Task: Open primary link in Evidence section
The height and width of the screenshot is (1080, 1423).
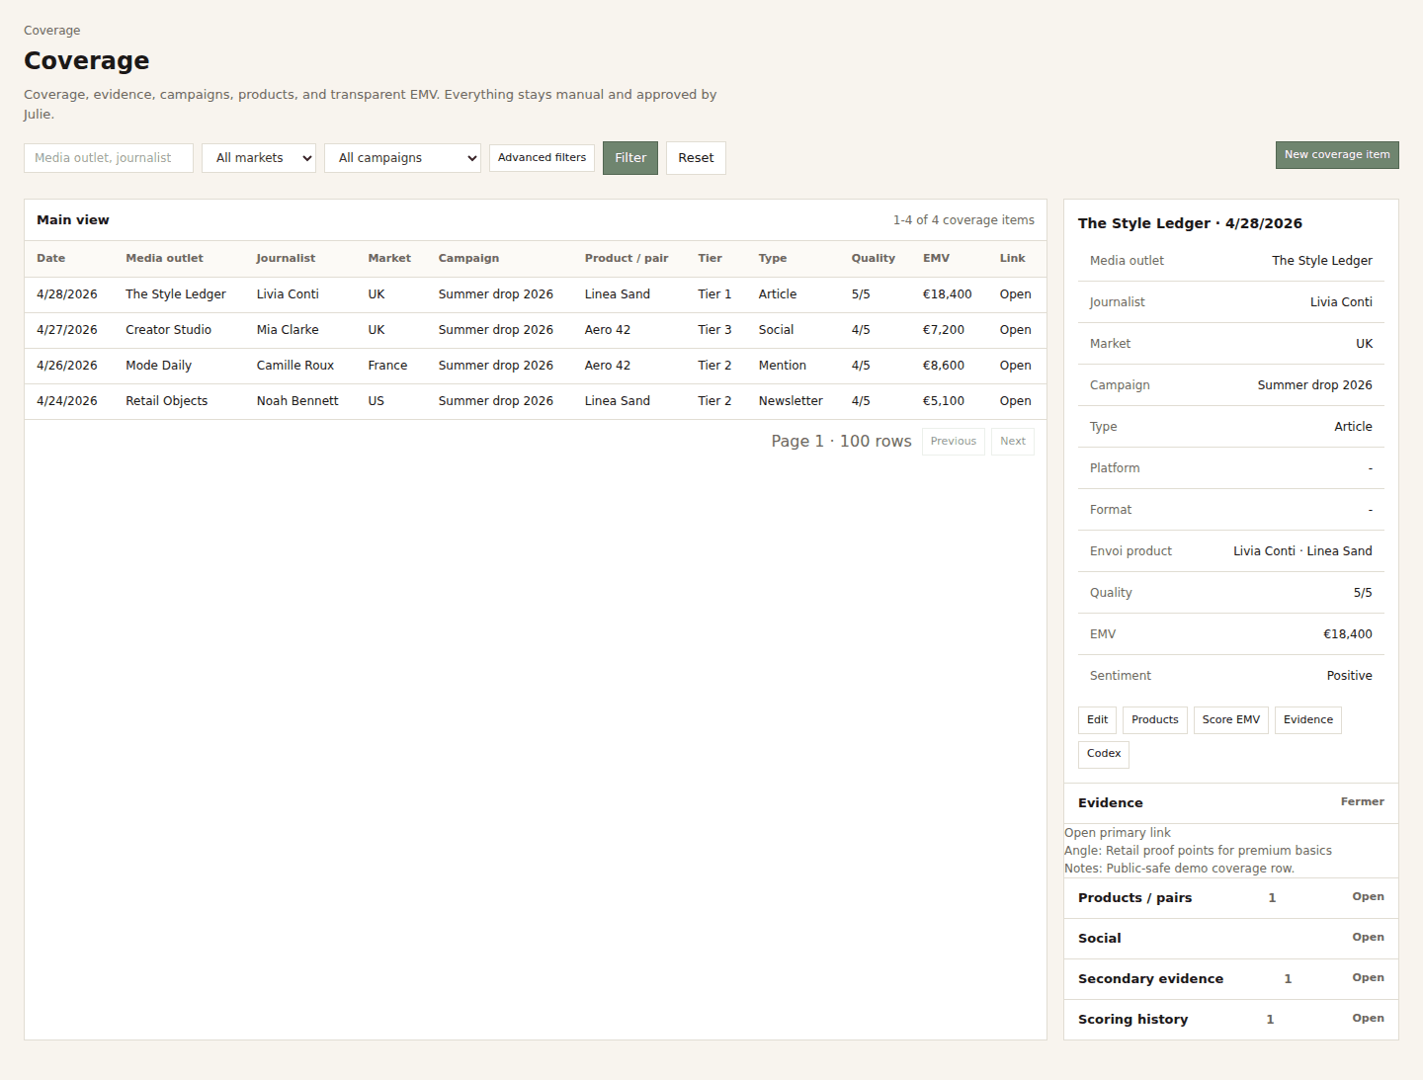Action: pos(1118,833)
